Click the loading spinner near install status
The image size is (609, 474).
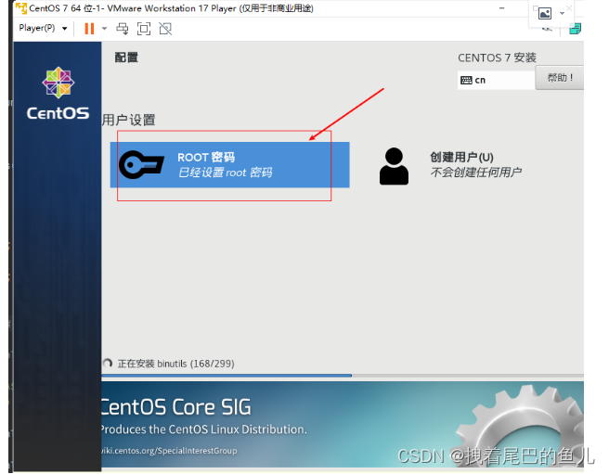coord(108,364)
